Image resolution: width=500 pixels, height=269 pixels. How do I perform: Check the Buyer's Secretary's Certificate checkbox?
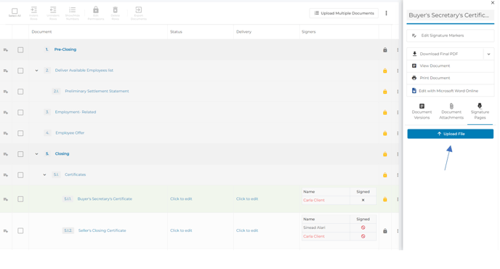pyautogui.click(x=20, y=199)
